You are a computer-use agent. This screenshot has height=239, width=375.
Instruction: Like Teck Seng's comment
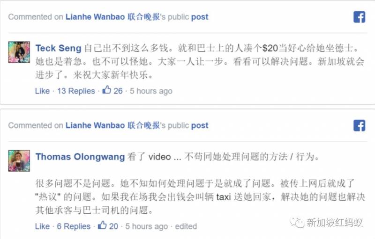(42, 91)
